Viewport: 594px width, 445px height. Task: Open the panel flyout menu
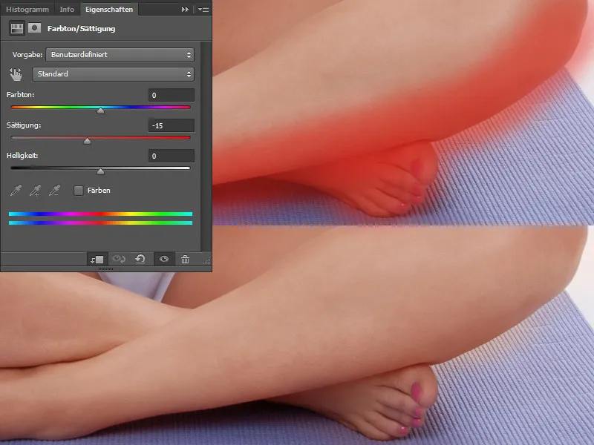[203, 10]
